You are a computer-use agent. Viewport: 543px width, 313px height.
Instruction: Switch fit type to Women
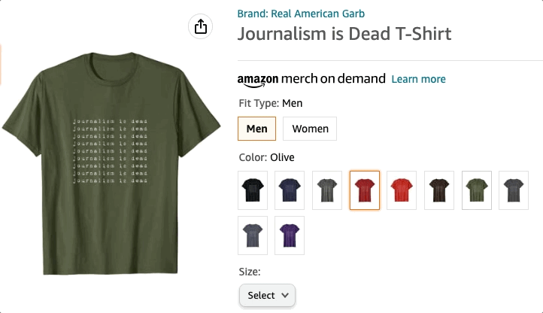(310, 129)
